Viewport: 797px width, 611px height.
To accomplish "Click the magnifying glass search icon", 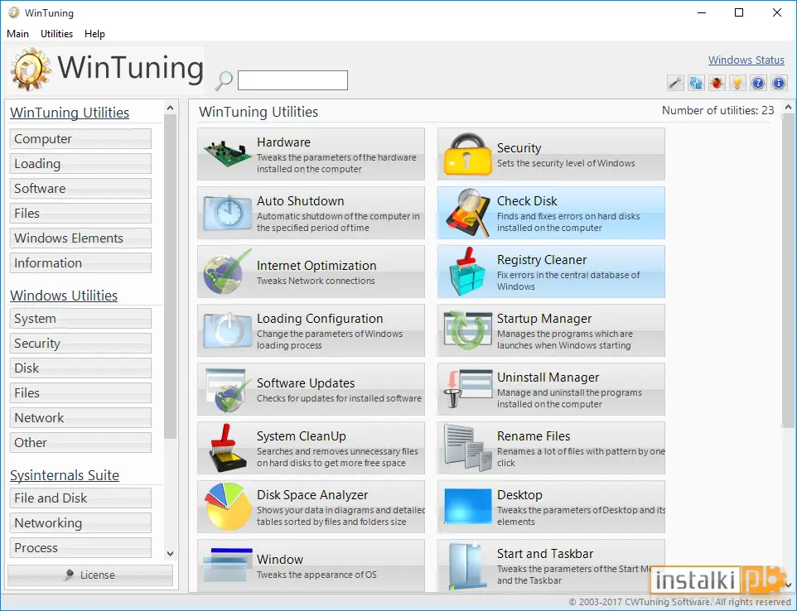I will tap(224, 81).
